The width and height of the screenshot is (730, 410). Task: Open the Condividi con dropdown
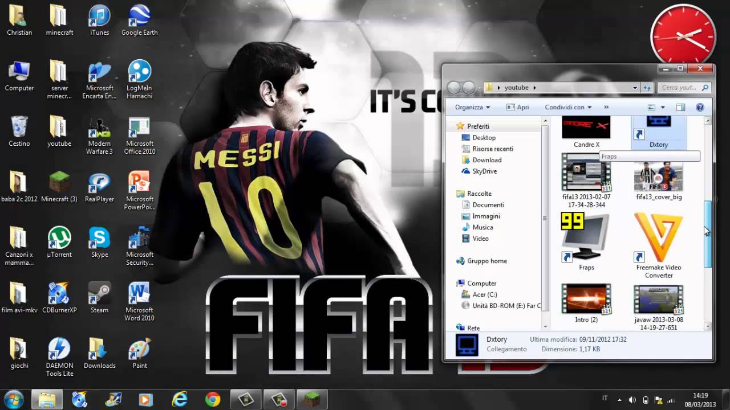click(568, 107)
